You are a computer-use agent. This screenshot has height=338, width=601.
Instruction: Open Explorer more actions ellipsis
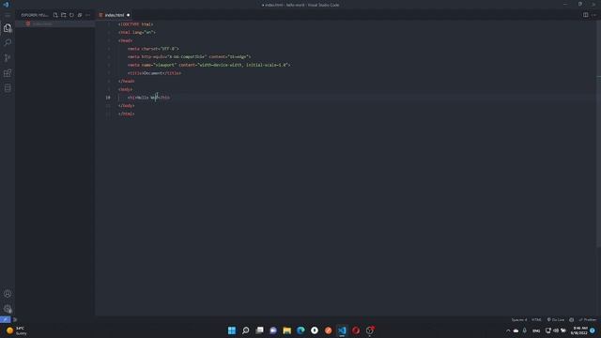[87, 15]
